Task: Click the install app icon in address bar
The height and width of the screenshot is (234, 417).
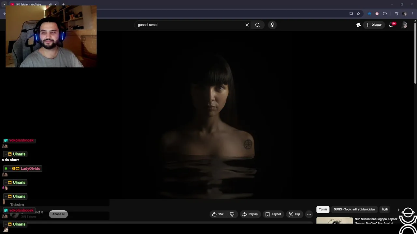Action: [x=351, y=14]
